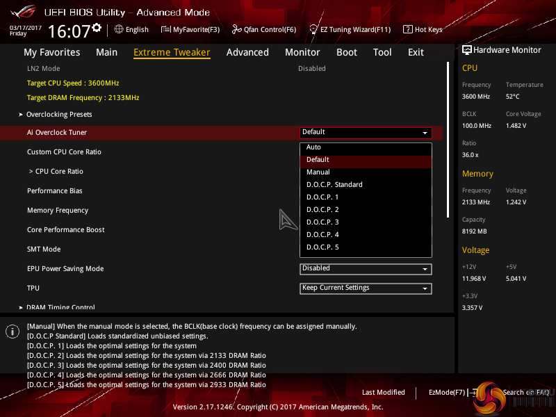Open the Ai Overclock Tuner dropdown
The height and width of the screenshot is (417, 556).
(366, 132)
